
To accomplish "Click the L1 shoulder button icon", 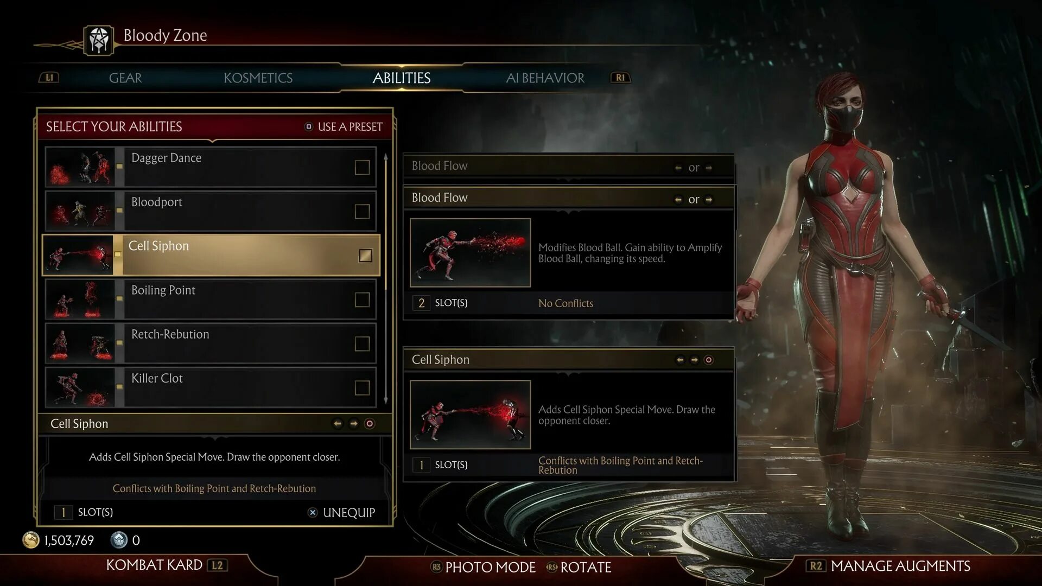I will (x=49, y=78).
